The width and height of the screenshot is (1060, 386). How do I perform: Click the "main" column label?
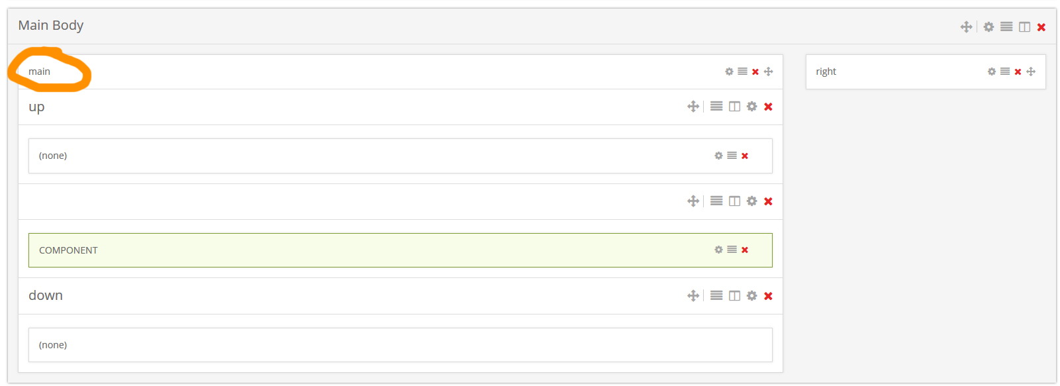pos(39,72)
